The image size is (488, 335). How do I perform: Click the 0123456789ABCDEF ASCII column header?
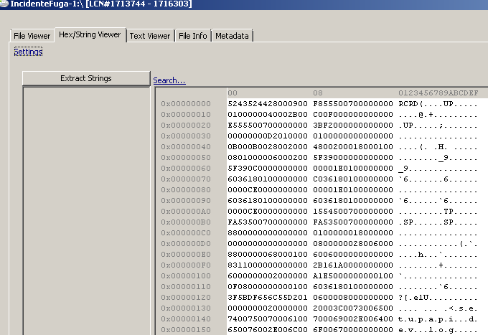tap(438, 93)
